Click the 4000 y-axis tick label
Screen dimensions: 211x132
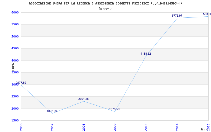pos(15,60)
